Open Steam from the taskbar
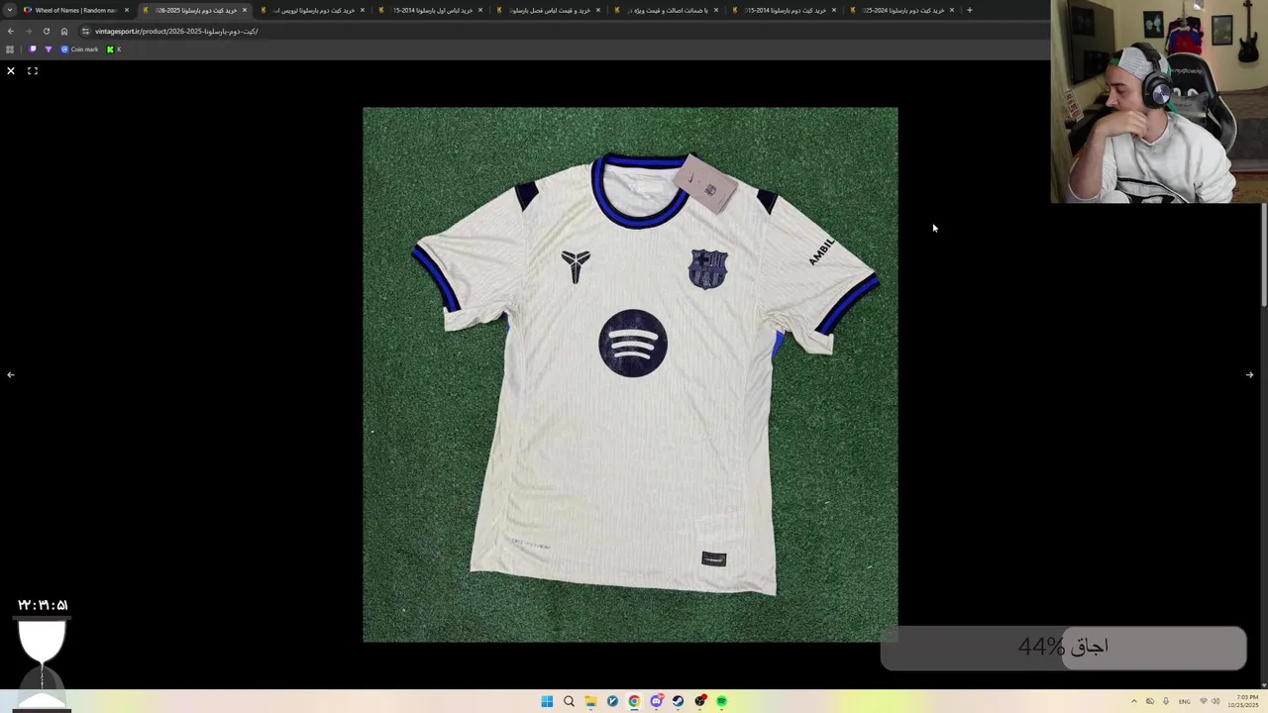 [x=678, y=701]
